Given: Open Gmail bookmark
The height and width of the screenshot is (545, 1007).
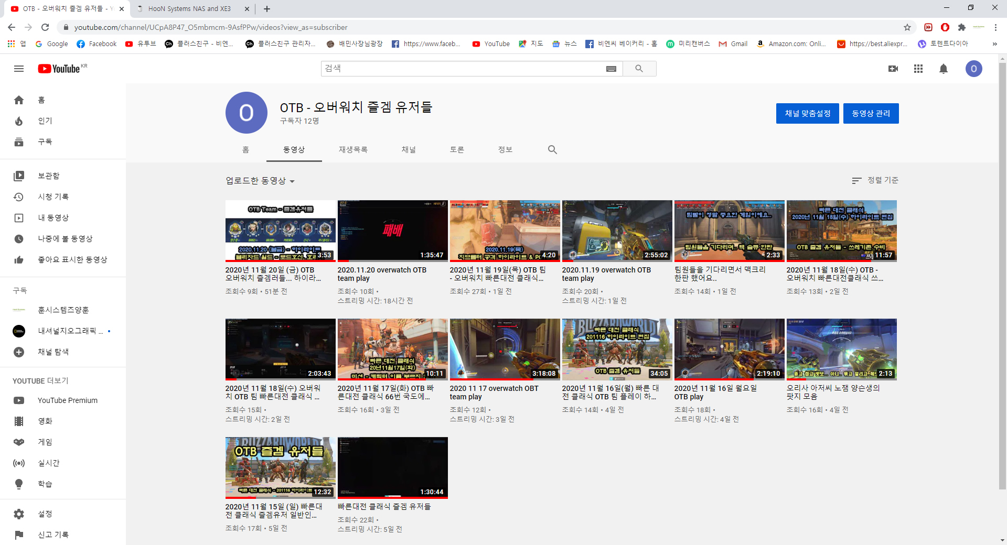Looking at the screenshot, I should 733,44.
